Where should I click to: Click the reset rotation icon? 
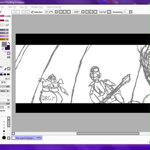click(95, 12)
